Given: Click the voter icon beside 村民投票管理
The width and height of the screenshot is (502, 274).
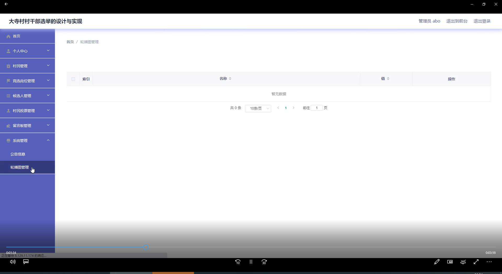Looking at the screenshot, I should (x=8, y=111).
